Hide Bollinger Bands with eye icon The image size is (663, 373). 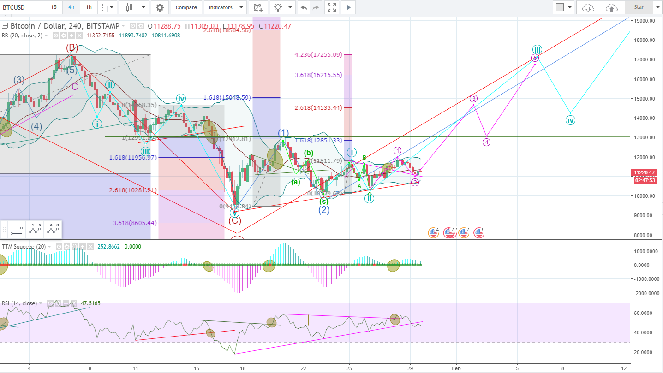pos(56,36)
